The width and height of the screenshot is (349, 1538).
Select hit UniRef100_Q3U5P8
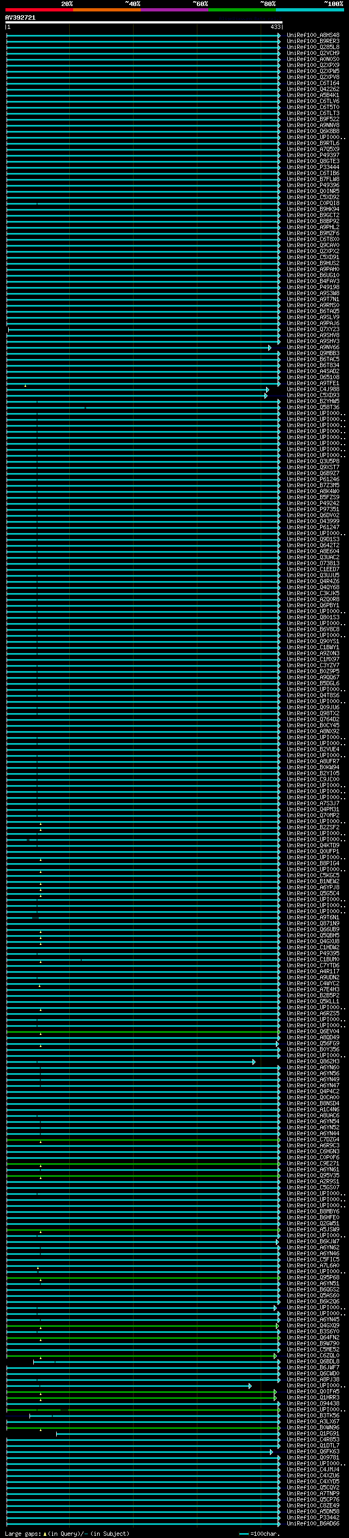click(x=313, y=462)
